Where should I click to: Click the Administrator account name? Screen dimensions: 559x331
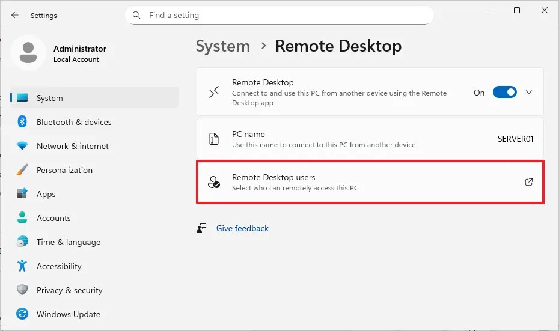tap(80, 49)
